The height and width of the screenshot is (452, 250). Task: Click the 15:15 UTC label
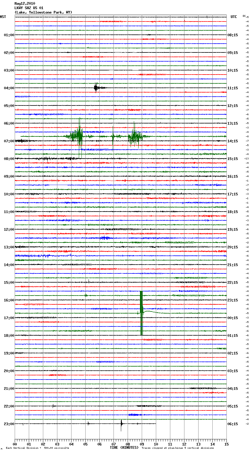(233, 159)
